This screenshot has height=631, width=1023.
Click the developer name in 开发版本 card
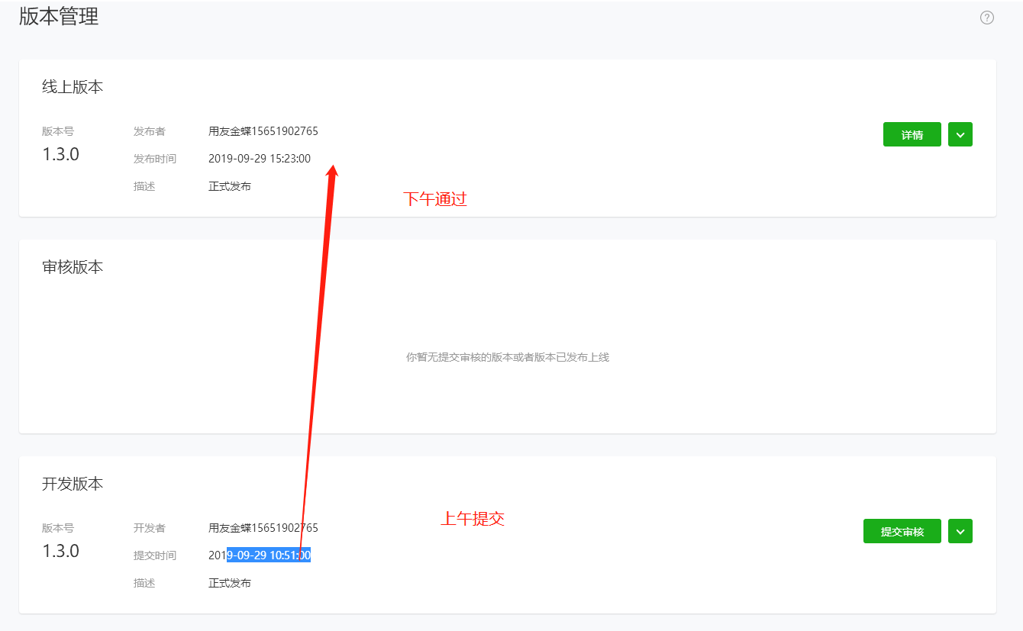pyautogui.click(x=263, y=528)
